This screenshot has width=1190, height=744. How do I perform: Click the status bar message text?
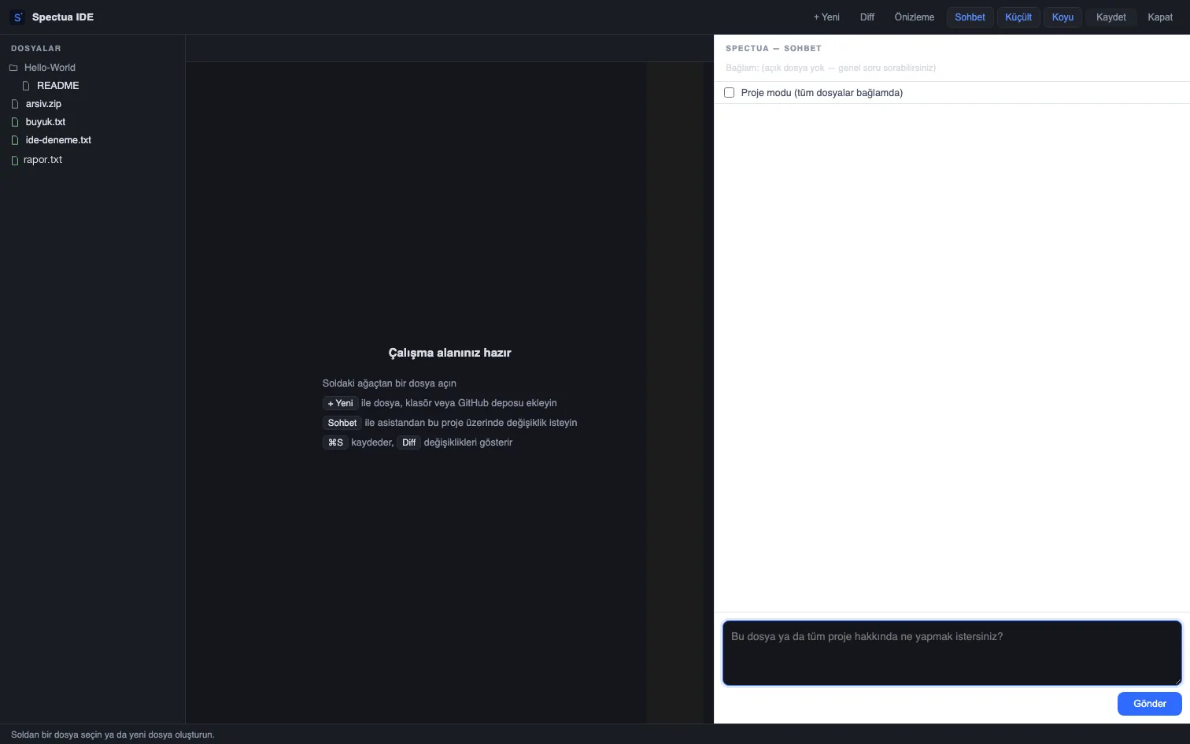pyautogui.click(x=113, y=735)
